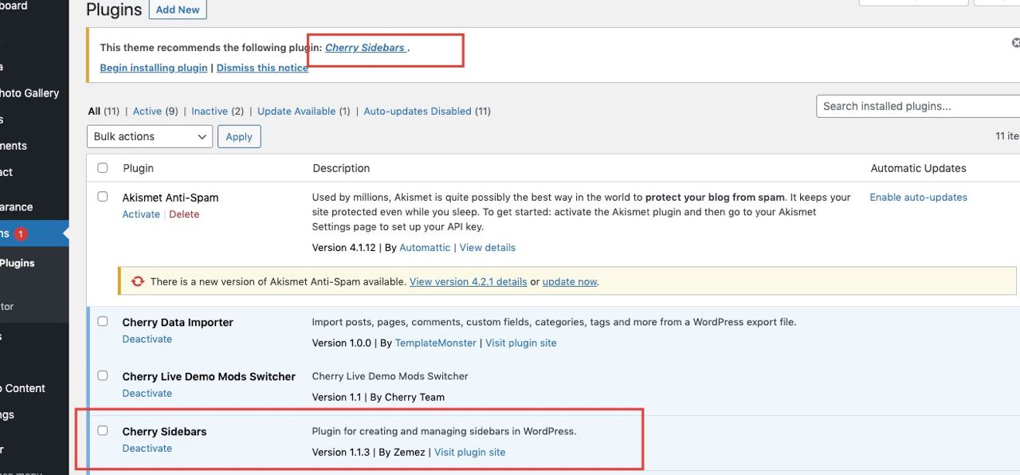Dismiss the theme notice with the X icon

click(1016, 43)
